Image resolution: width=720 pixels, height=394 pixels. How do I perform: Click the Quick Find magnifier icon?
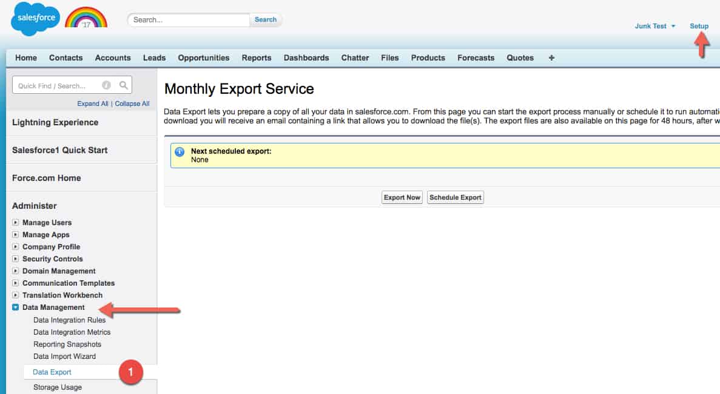[124, 85]
